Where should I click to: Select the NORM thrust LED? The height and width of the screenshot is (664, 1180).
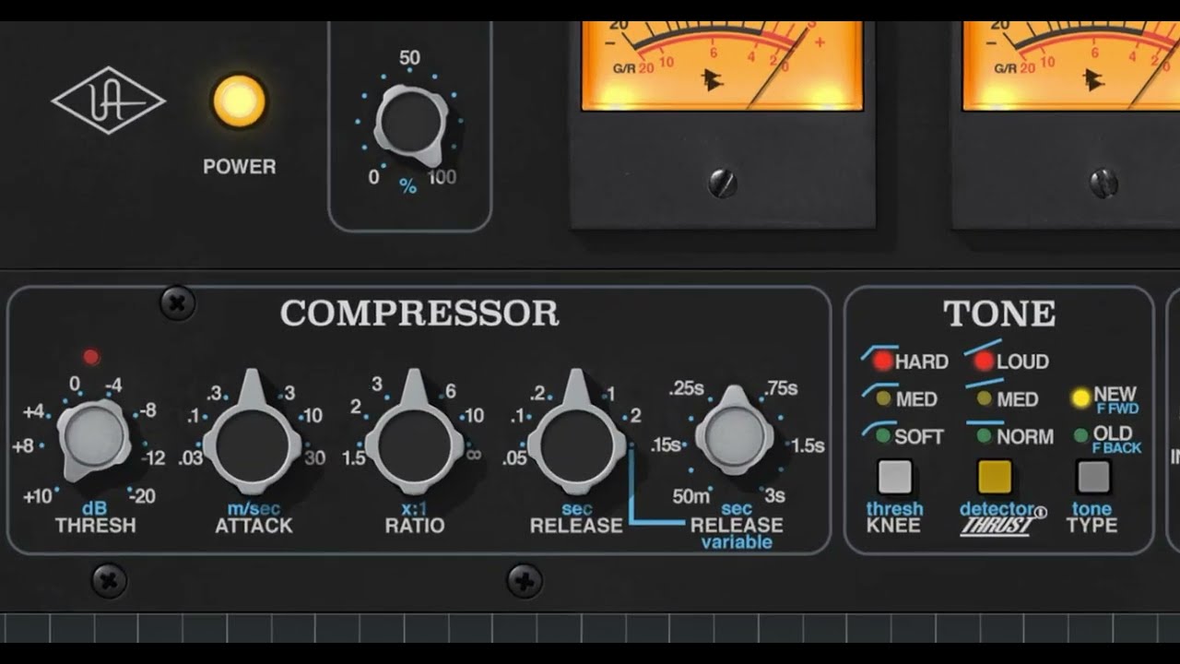point(985,435)
